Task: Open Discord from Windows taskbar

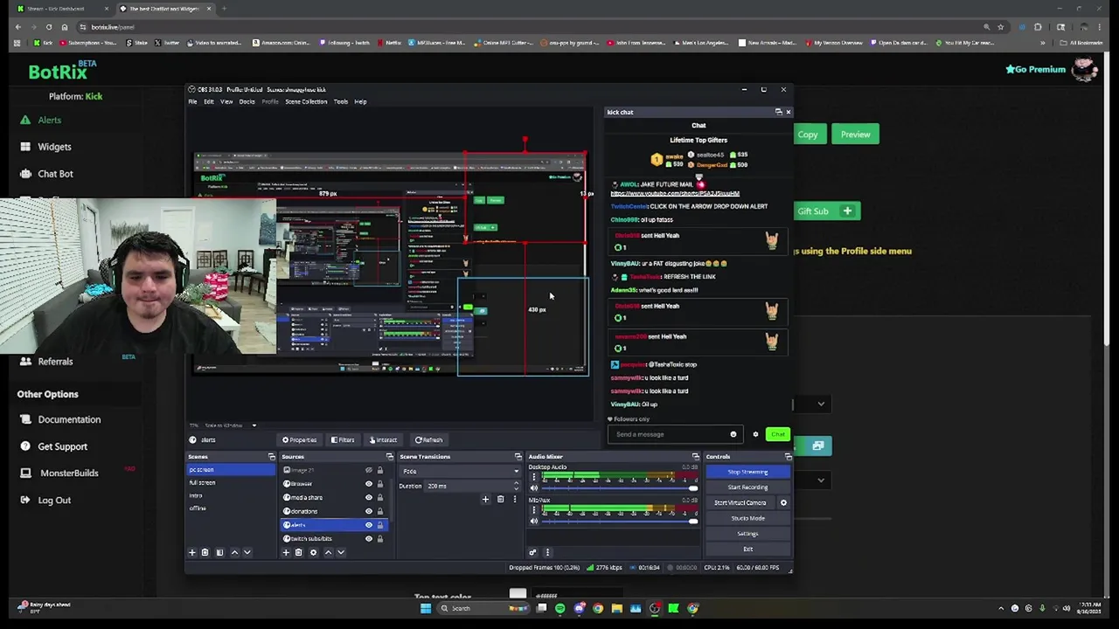Action: (580, 609)
